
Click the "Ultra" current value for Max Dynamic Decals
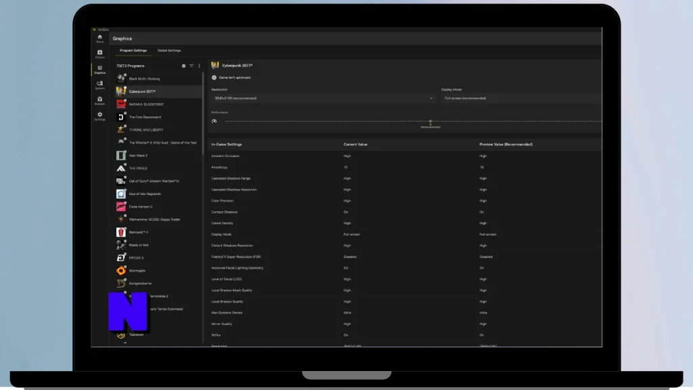click(347, 313)
